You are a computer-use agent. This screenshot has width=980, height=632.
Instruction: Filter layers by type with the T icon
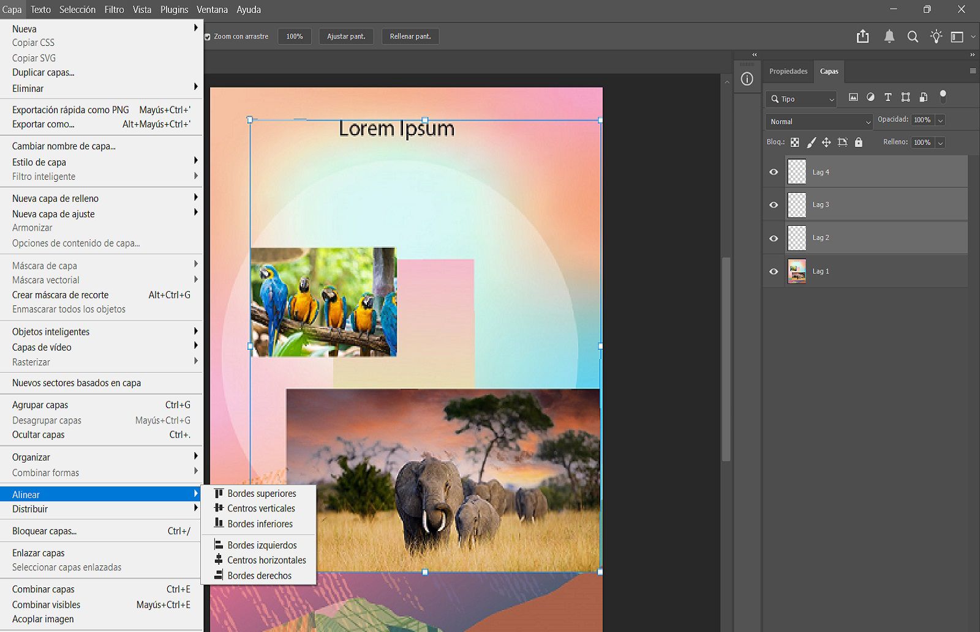point(888,97)
